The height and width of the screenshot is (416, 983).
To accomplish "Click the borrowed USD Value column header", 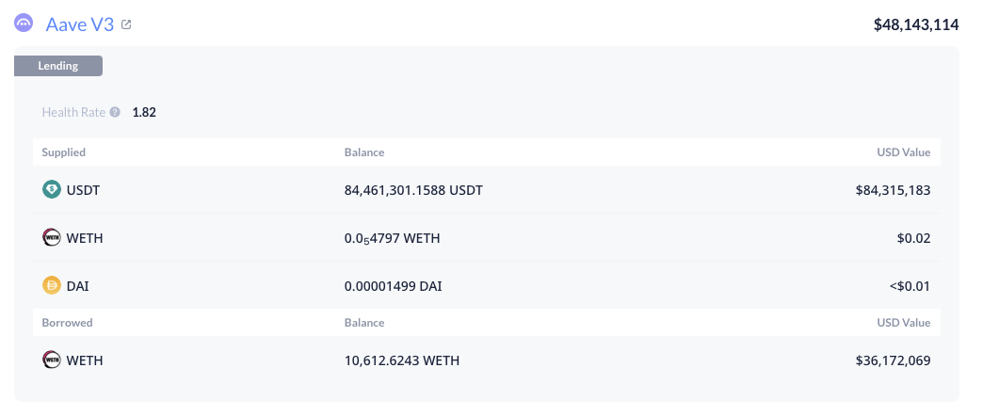I will (904, 323).
